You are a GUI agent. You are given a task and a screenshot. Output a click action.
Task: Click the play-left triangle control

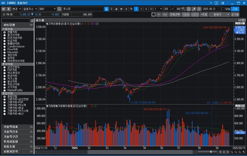tap(220, 152)
